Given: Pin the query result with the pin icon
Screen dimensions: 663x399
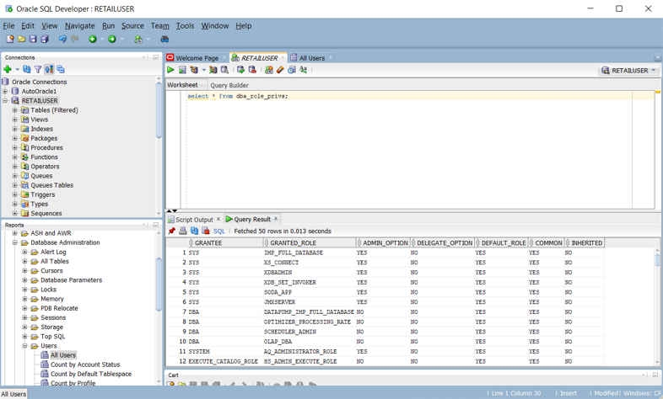Looking at the screenshot, I should pyautogui.click(x=172, y=231).
